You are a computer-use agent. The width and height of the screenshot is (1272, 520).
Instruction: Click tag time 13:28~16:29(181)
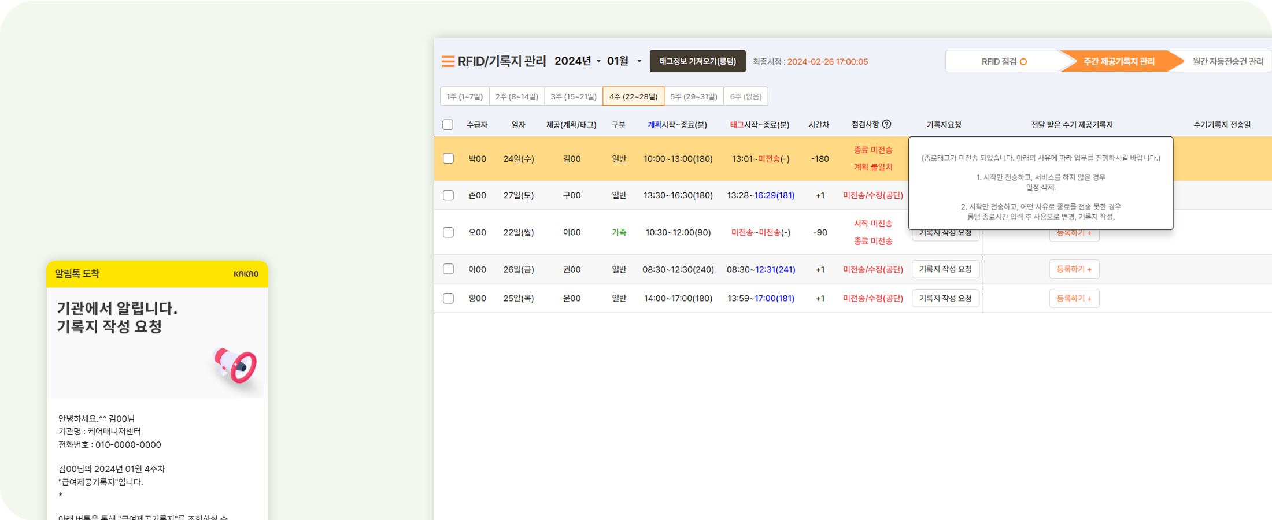click(x=761, y=195)
